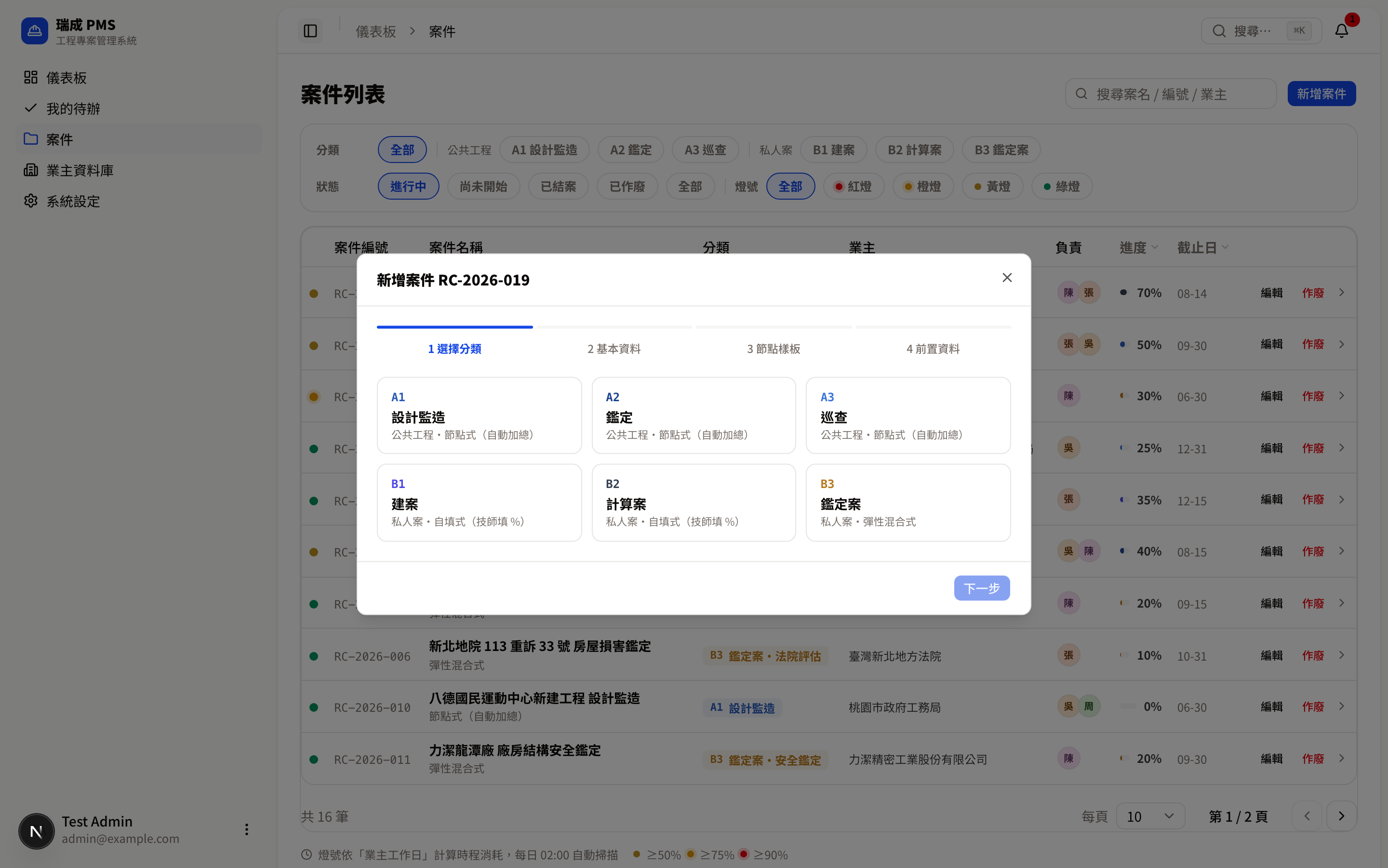Click the 案件 folder icon in sidebar
The image size is (1388, 868).
pyautogui.click(x=31, y=139)
